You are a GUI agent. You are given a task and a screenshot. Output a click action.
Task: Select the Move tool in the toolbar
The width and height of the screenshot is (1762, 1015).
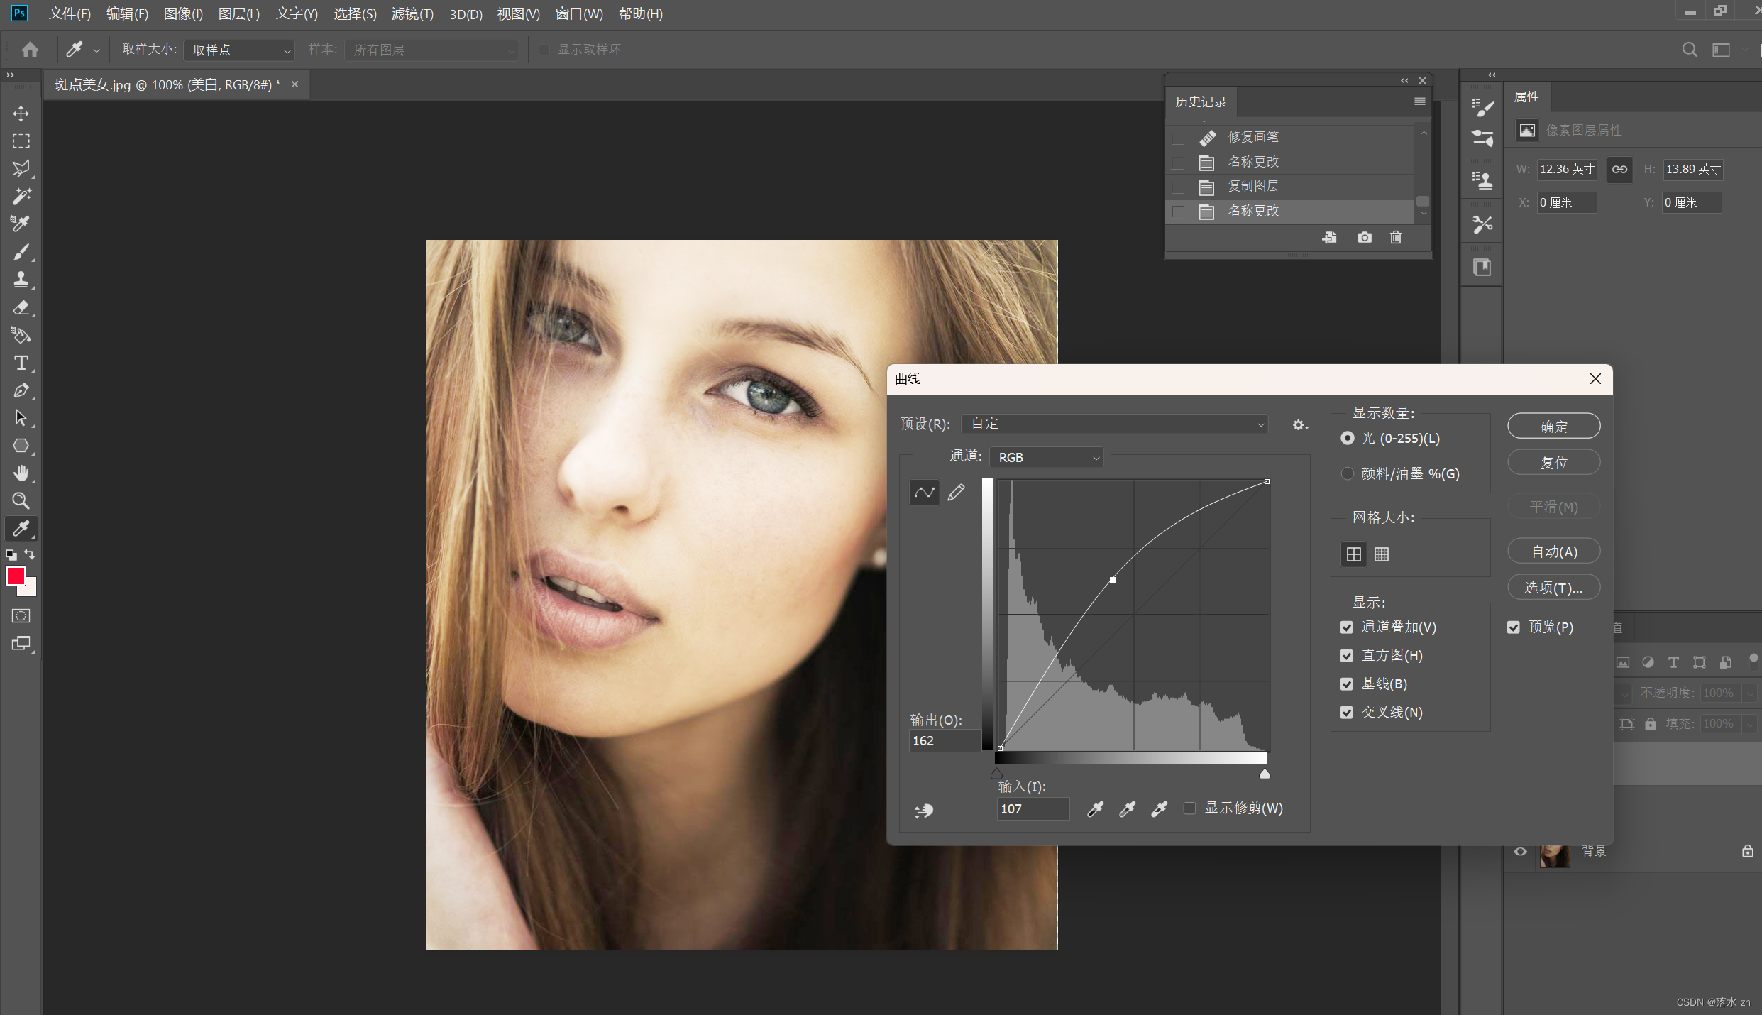[x=21, y=114]
